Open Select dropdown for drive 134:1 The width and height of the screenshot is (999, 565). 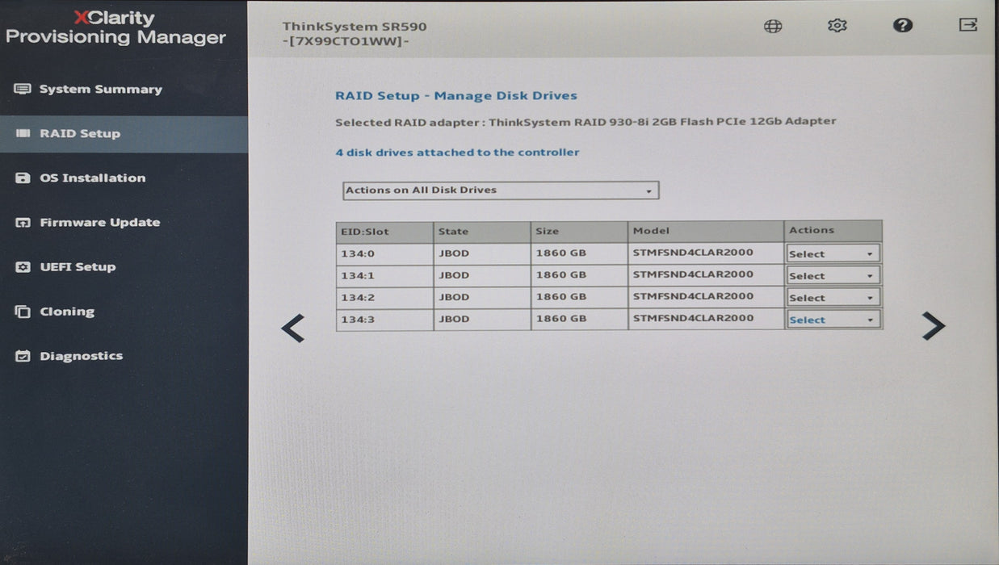click(833, 276)
